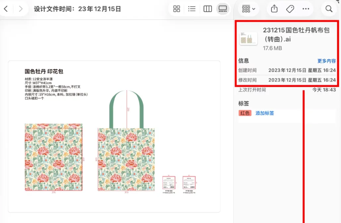This screenshot has width=341, height=223.
Task: Switch to icon grid view
Action: coord(176,9)
